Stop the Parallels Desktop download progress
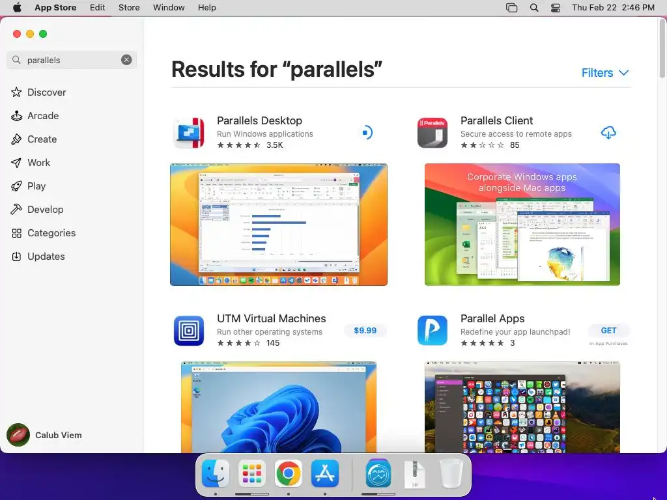Image resolution: width=667 pixels, height=500 pixels. (366, 133)
